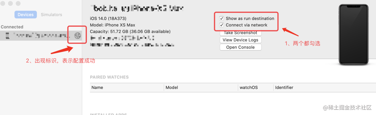Click the yellow minimize window button
Viewport: 376px width, 115px height.
tap(10, 3)
